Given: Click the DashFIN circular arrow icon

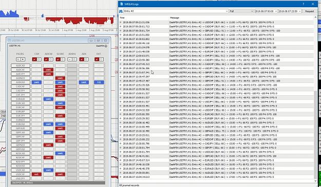Looking at the screenshot, I should coord(106,46).
